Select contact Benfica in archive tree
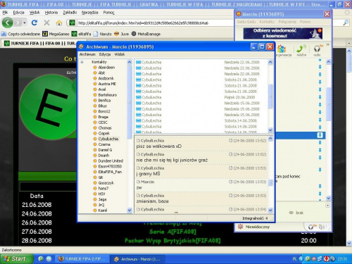The width and height of the screenshot is (352, 264). (104, 100)
